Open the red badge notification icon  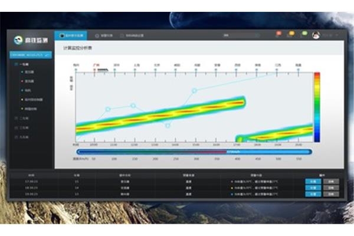278,34
